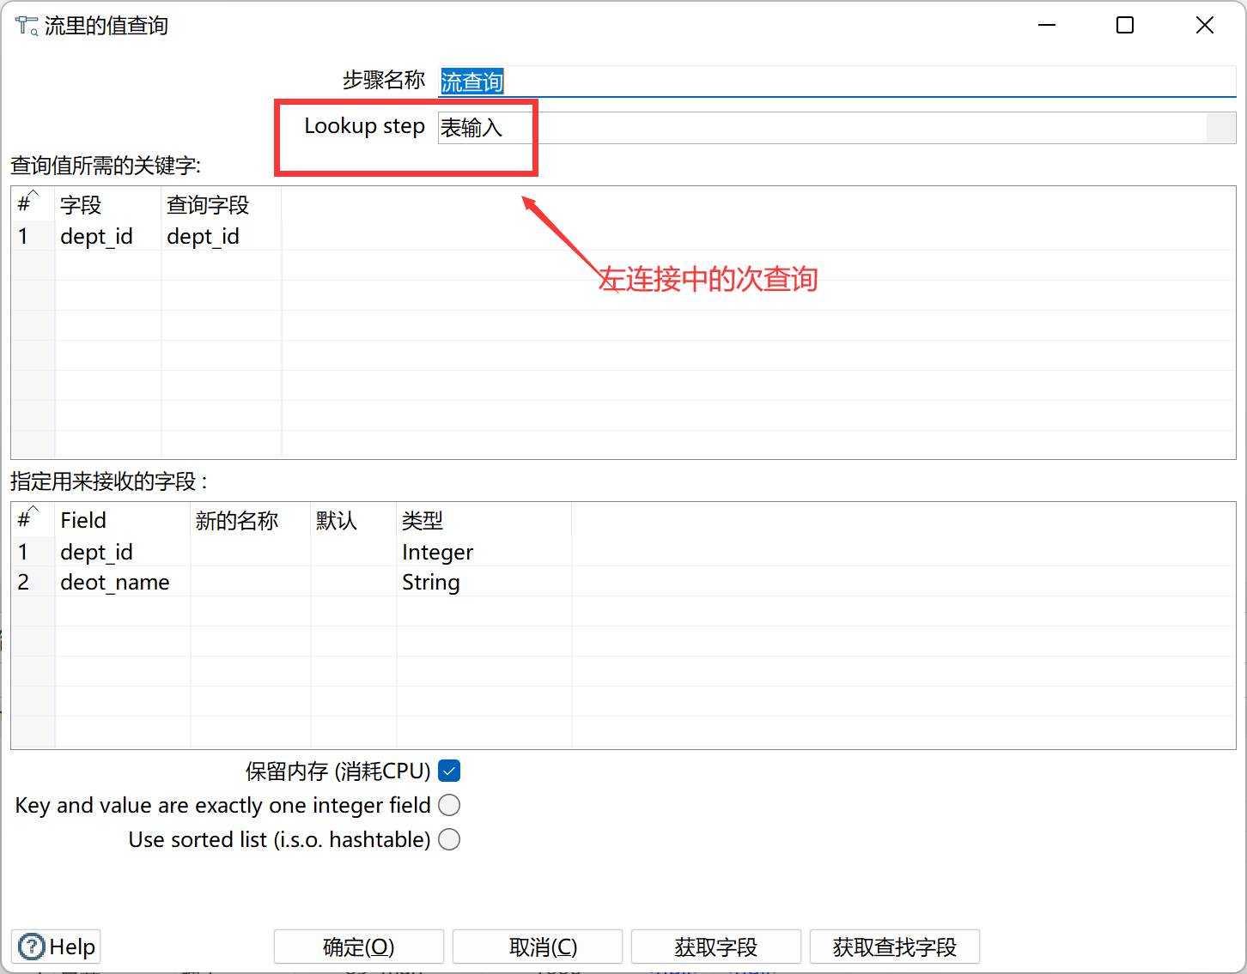Click the Help question mark icon

point(32,947)
